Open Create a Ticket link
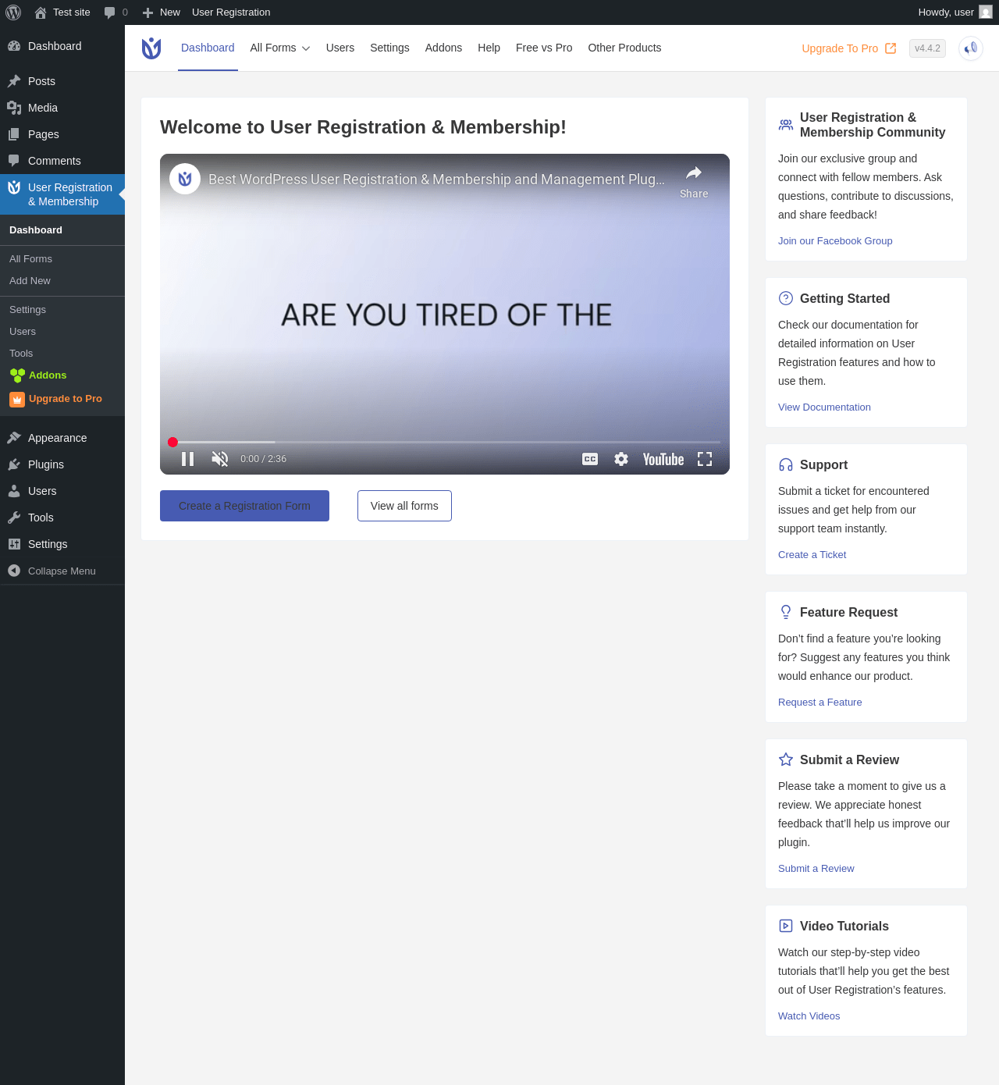 [812, 554]
